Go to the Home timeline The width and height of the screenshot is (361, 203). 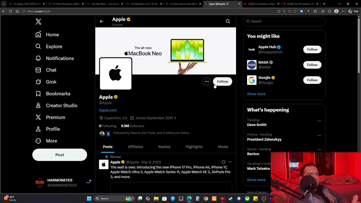click(x=47, y=35)
